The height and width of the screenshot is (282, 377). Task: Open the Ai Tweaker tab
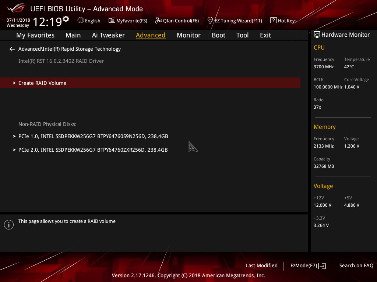click(108, 35)
